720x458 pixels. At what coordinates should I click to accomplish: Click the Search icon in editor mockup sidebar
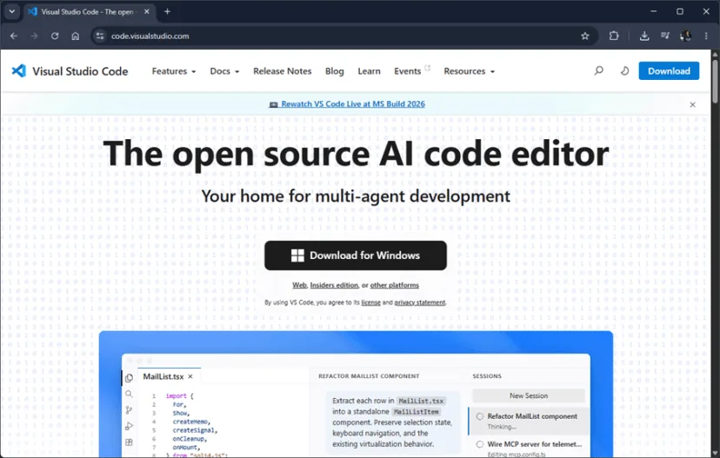click(129, 394)
